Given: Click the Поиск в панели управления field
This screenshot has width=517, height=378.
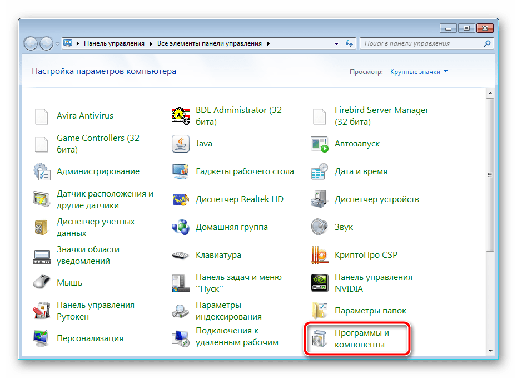Looking at the screenshot, I should pos(421,43).
